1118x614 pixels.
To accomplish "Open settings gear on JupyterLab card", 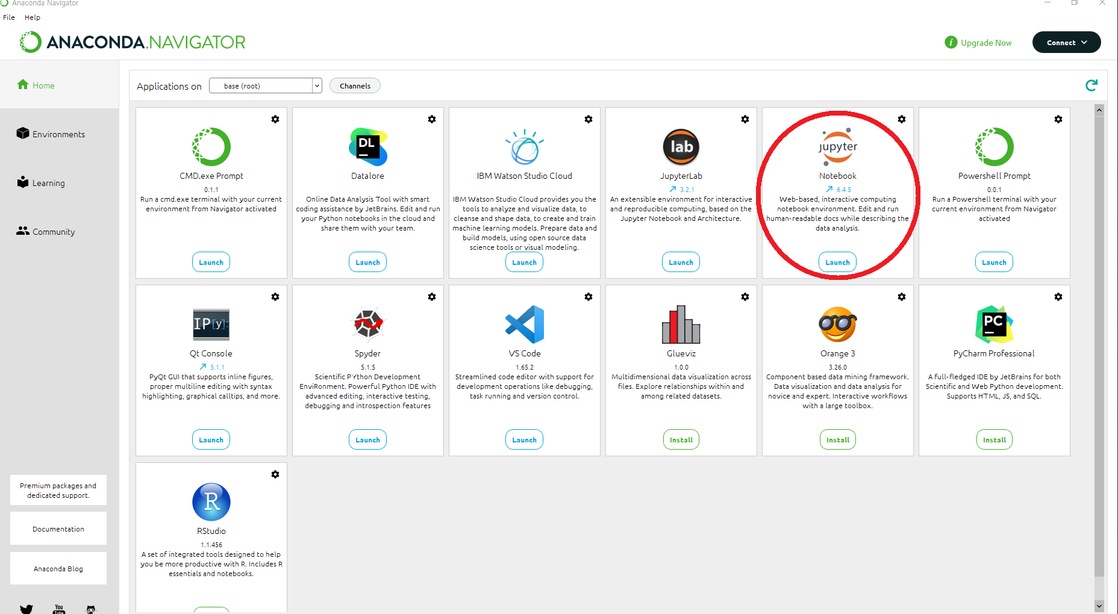I will coord(745,119).
